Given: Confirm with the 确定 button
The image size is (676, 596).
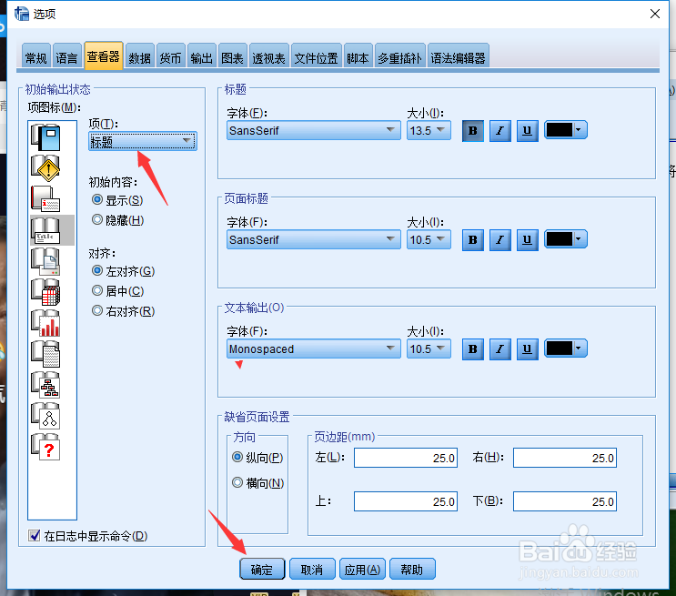Looking at the screenshot, I should [262, 569].
